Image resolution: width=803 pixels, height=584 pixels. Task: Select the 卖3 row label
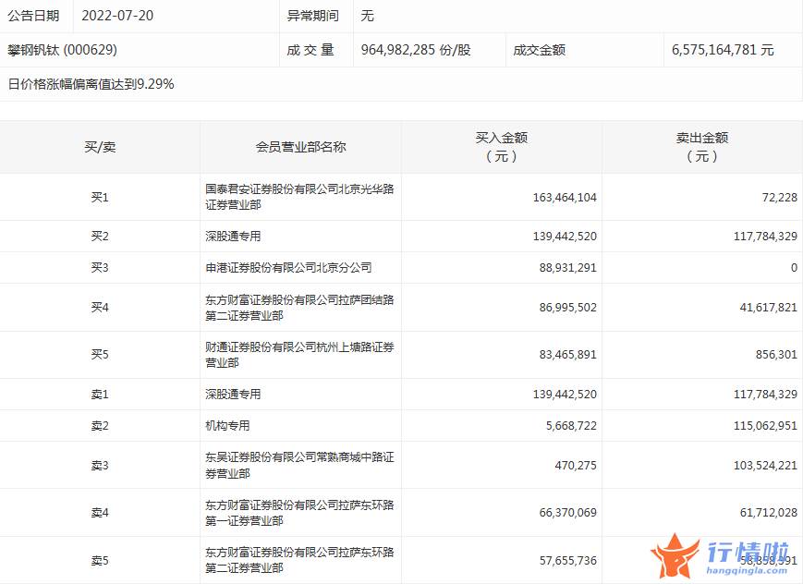(100, 465)
